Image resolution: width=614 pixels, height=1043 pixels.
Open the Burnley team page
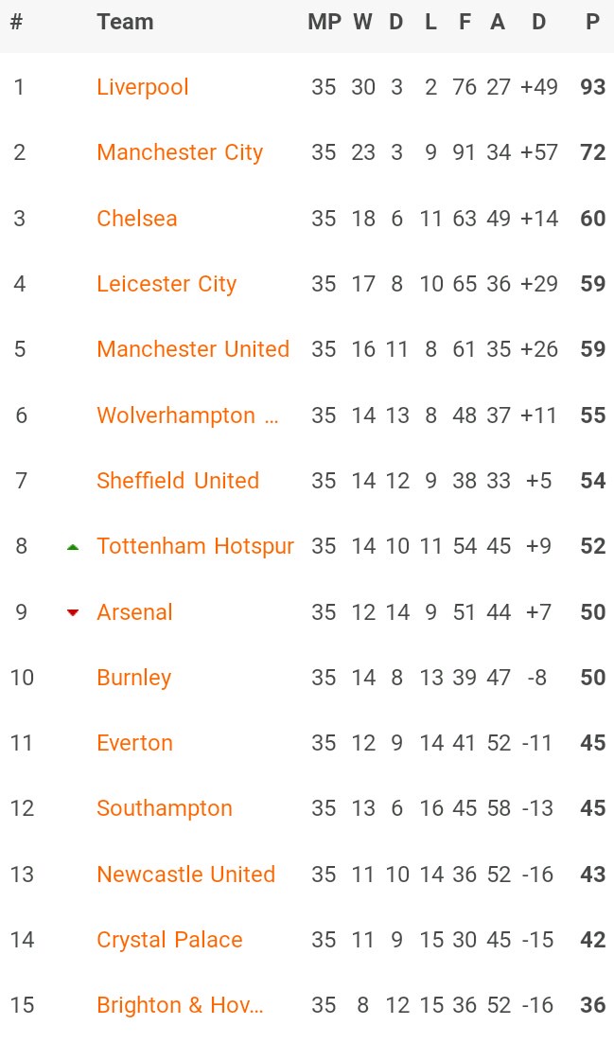coord(134,678)
